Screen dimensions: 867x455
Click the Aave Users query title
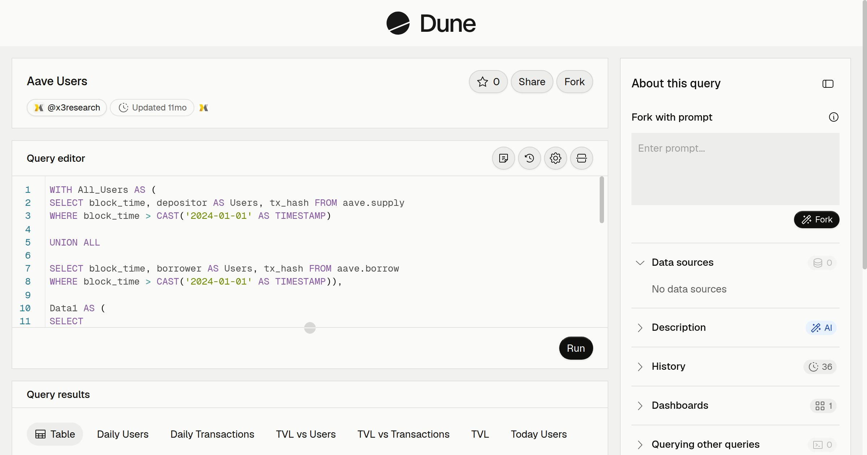(x=57, y=81)
